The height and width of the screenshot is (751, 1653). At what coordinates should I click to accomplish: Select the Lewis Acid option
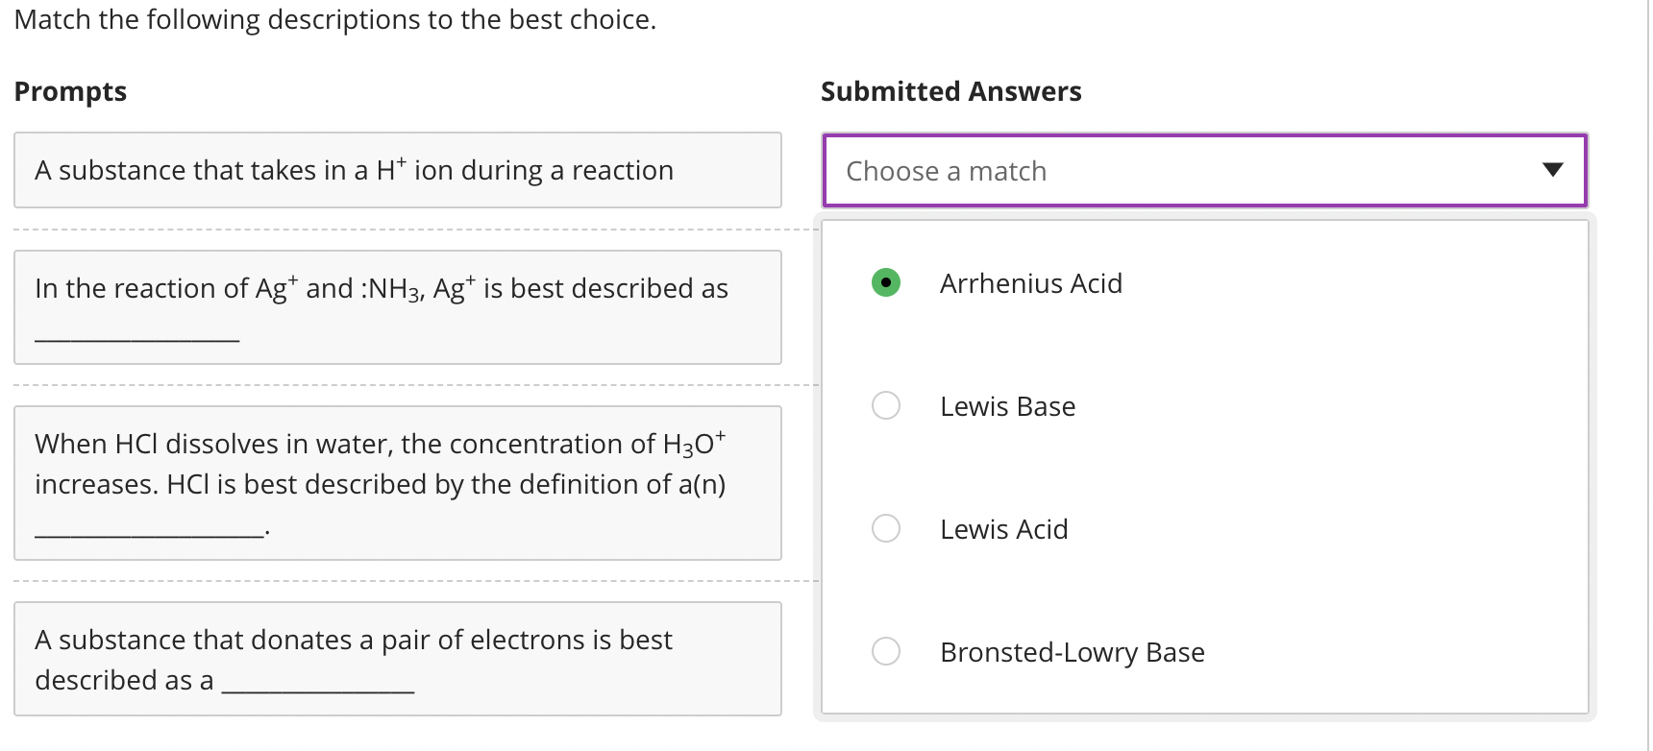(885, 528)
